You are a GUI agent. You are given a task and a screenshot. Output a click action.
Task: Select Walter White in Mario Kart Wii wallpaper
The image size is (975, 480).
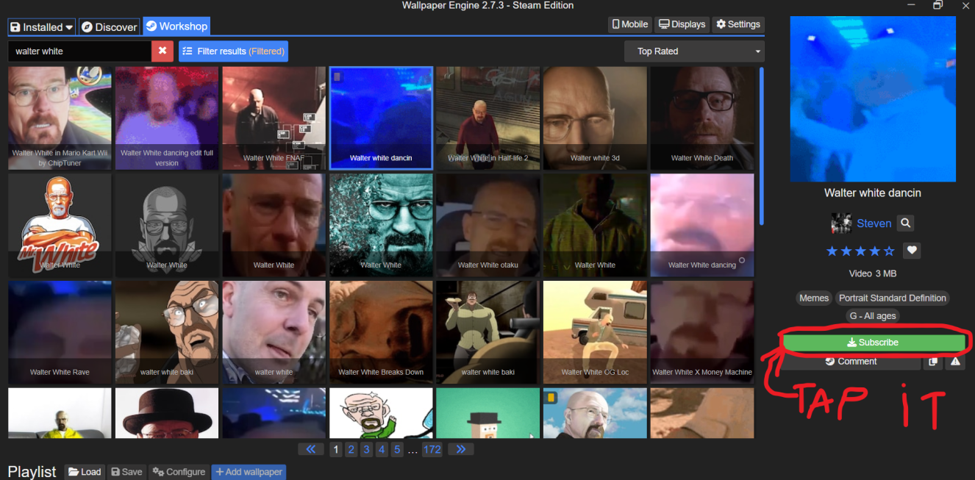point(60,118)
